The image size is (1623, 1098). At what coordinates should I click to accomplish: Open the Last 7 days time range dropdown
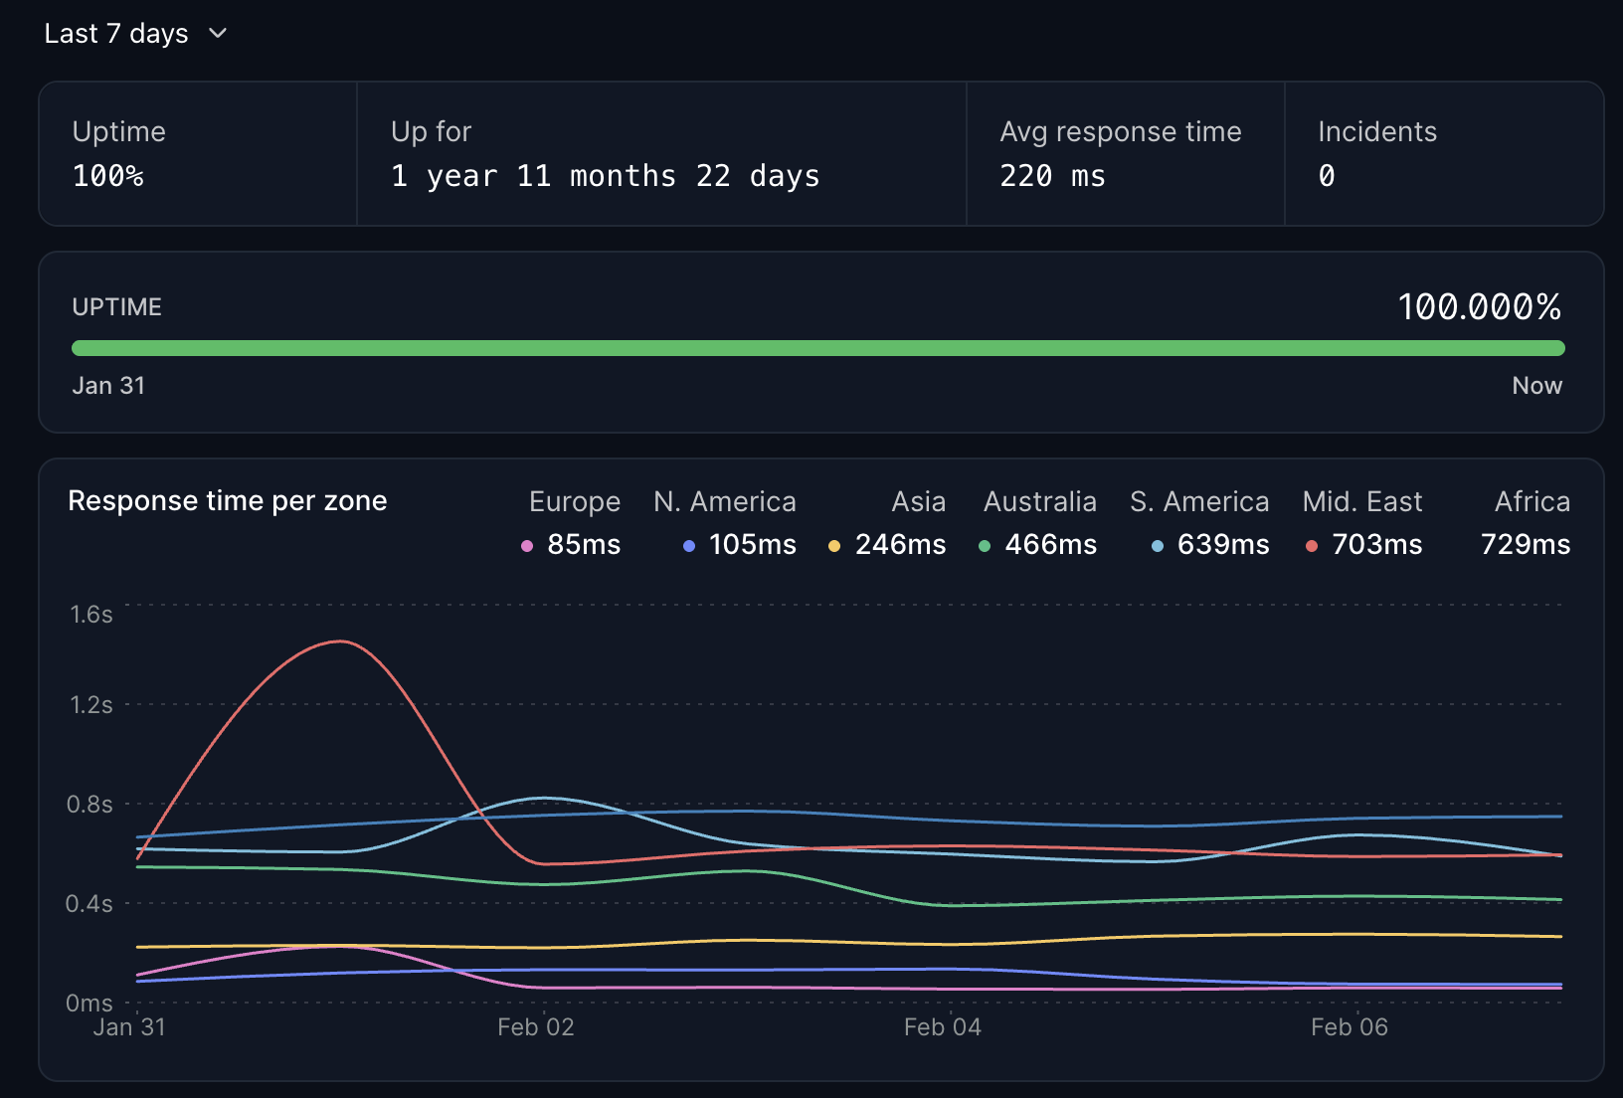coord(117,34)
